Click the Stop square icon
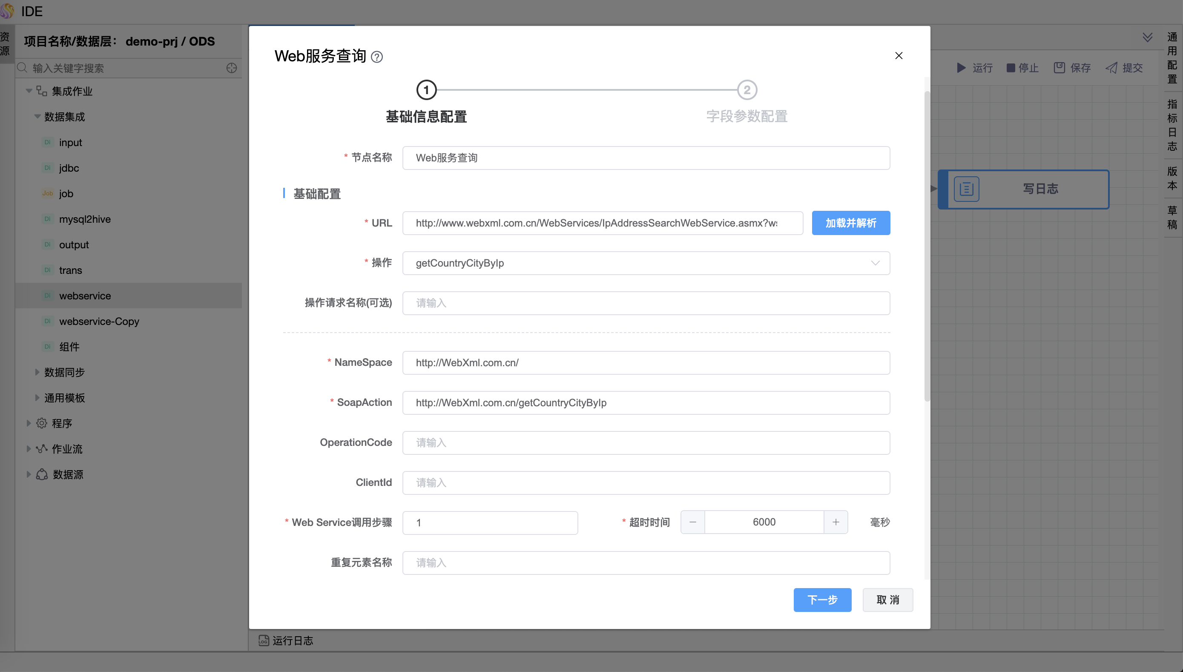This screenshot has height=672, width=1183. coord(1011,68)
